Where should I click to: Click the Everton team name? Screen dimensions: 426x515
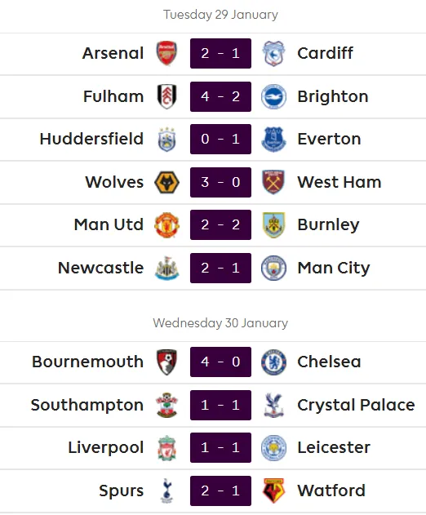pos(329,139)
